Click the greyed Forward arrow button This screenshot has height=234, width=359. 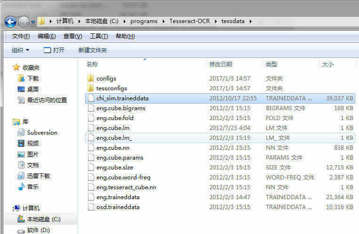click(24, 22)
